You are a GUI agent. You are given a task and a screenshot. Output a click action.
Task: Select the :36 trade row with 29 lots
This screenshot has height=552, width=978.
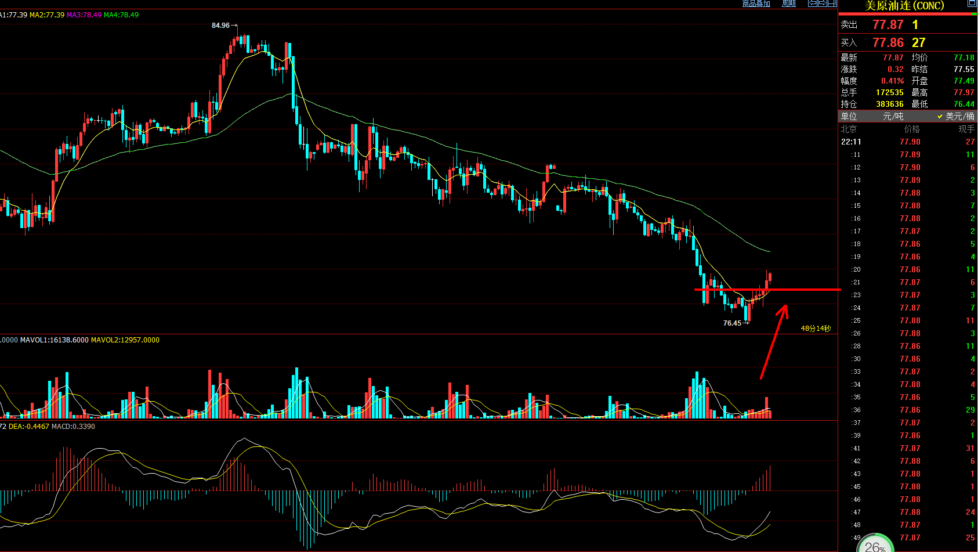908,410
